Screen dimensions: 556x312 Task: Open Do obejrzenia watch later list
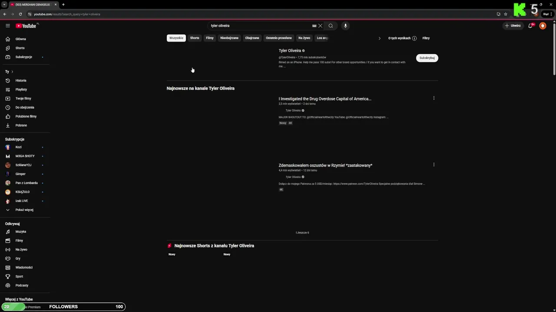(25, 107)
